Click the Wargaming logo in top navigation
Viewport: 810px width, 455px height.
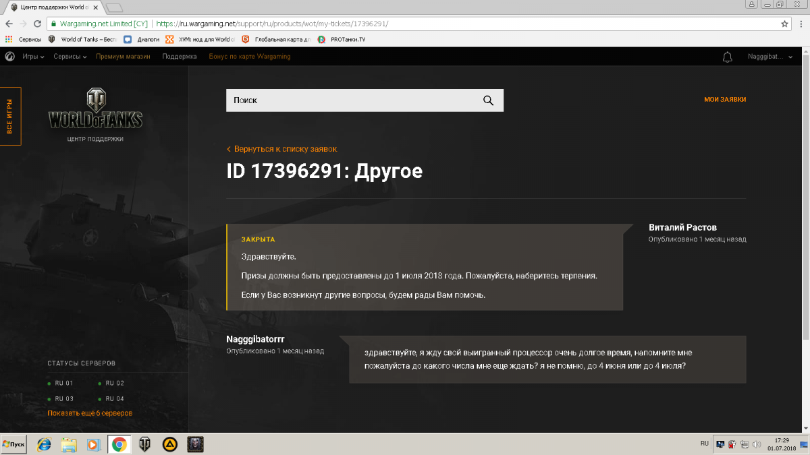point(10,57)
